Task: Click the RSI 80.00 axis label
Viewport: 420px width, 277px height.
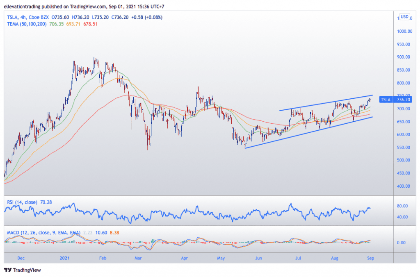Action: click(402, 206)
